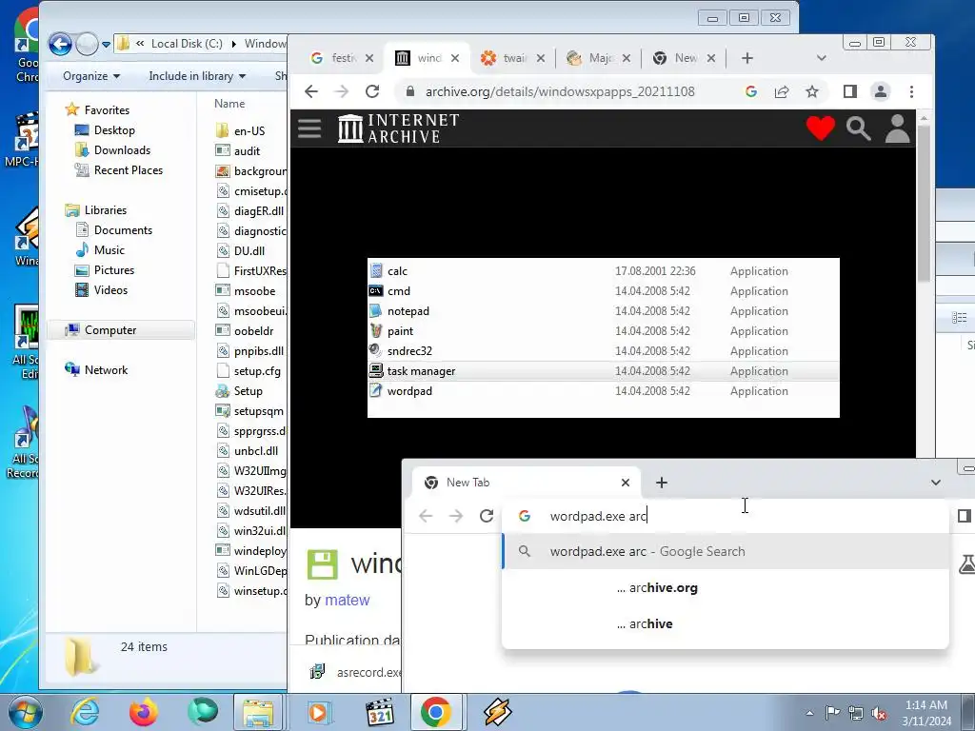The image size is (975, 731).
Task: Select the Pictures library
Action: click(x=114, y=269)
